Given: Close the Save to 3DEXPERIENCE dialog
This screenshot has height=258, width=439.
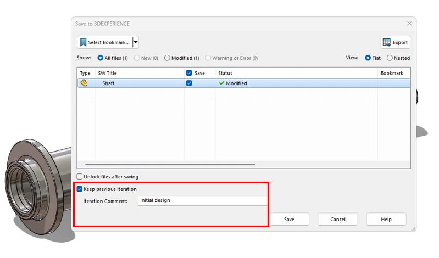Looking at the screenshot, I should (409, 24).
